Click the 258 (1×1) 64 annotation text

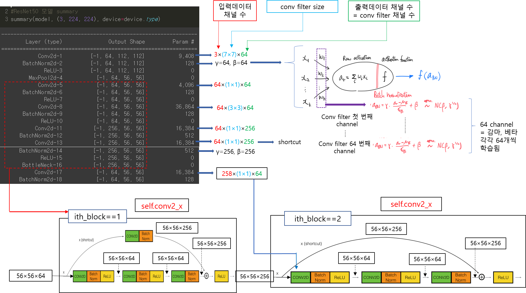coord(242,174)
